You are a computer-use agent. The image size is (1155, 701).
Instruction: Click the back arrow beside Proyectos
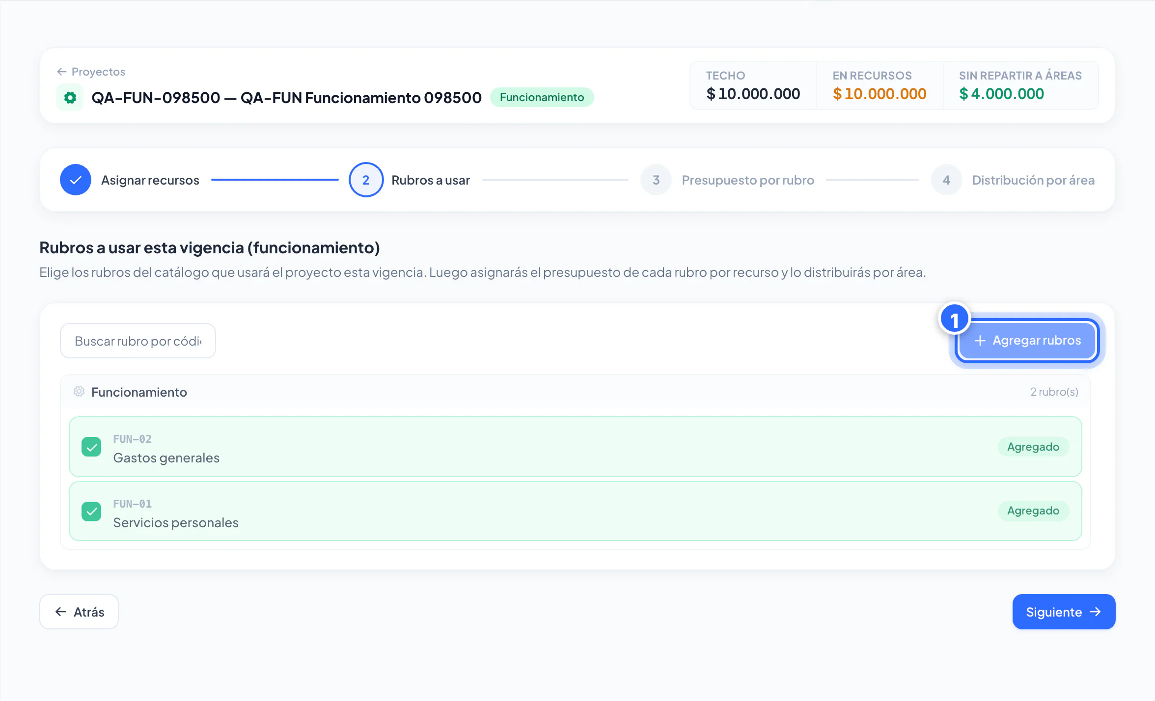coord(61,72)
